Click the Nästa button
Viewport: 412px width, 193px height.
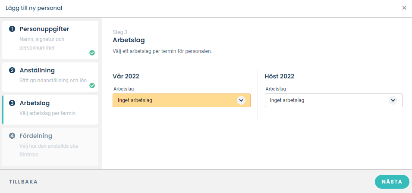pyautogui.click(x=392, y=182)
